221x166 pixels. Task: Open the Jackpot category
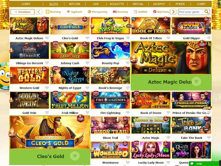click(x=159, y=4)
